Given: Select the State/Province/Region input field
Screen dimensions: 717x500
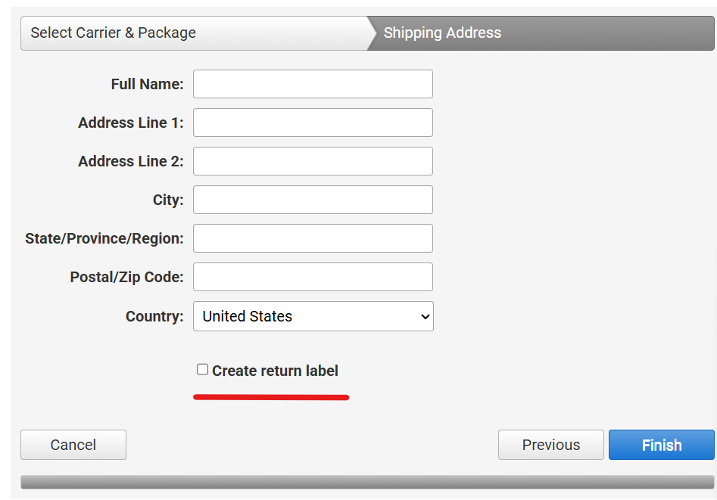Looking at the screenshot, I should [x=313, y=238].
